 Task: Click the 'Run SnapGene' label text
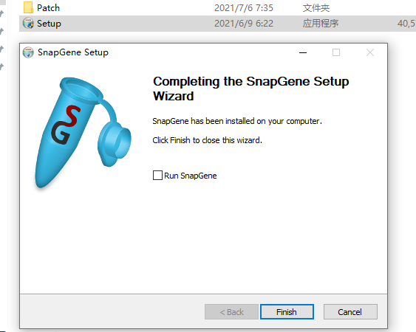[190, 176]
